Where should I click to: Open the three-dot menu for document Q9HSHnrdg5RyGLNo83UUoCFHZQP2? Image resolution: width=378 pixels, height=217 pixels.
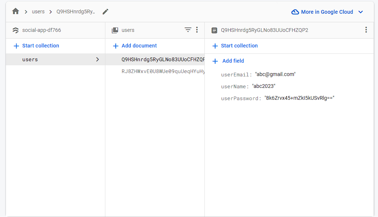366,30
